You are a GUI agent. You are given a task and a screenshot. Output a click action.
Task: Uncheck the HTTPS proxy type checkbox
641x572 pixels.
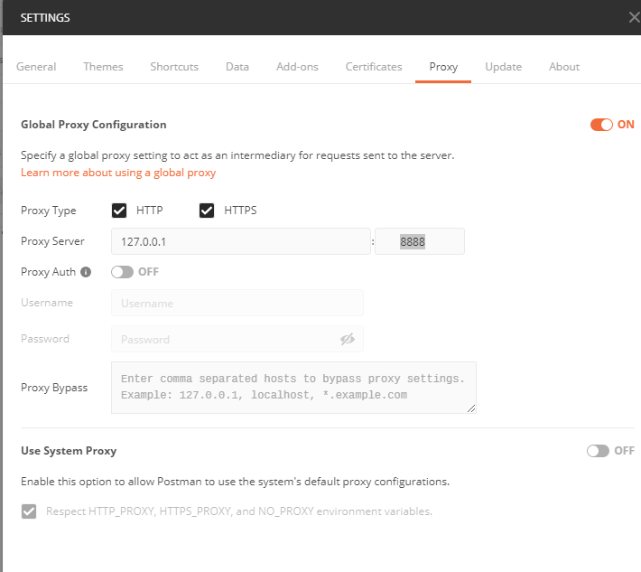coord(207,211)
